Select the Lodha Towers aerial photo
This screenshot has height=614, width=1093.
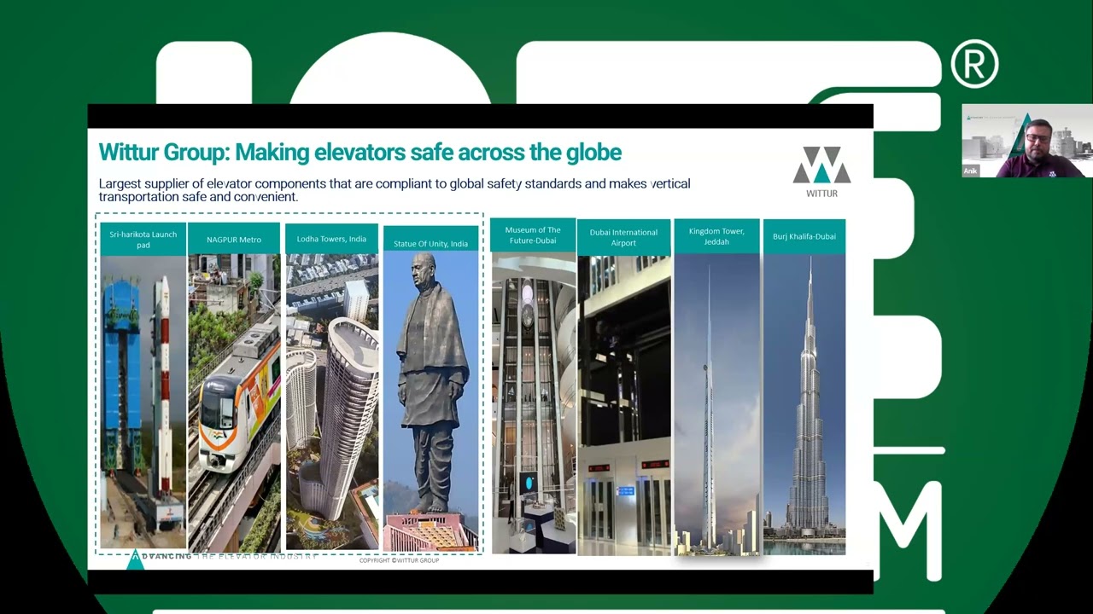(331, 402)
